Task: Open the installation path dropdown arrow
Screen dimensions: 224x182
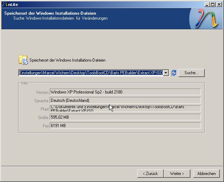Action: 166,73
